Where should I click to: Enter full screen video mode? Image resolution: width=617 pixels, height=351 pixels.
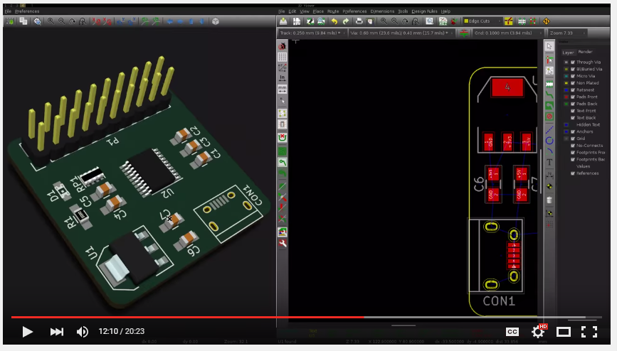[x=589, y=332]
